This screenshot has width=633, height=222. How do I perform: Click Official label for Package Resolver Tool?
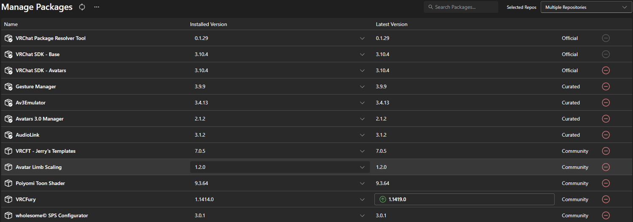point(570,38)
